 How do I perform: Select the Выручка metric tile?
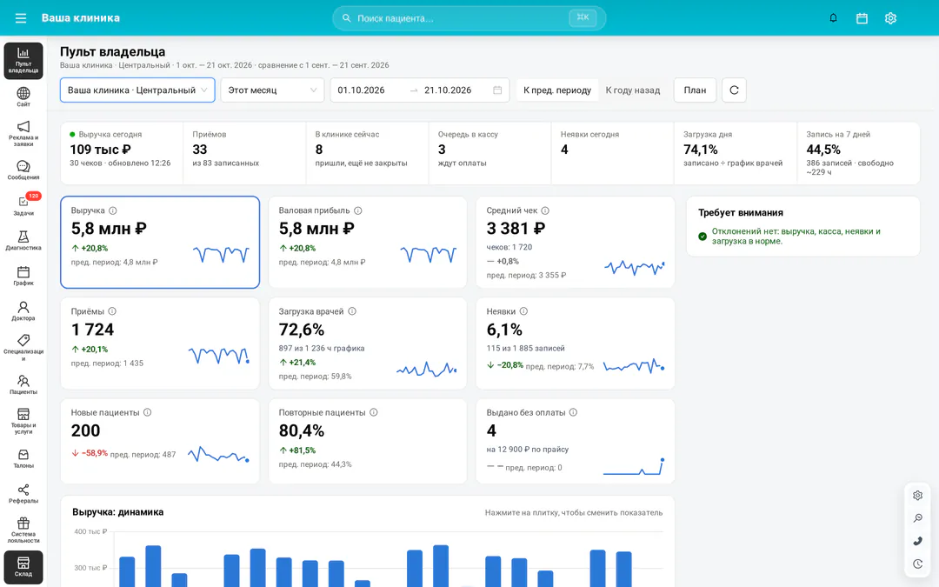pos(160,242)
